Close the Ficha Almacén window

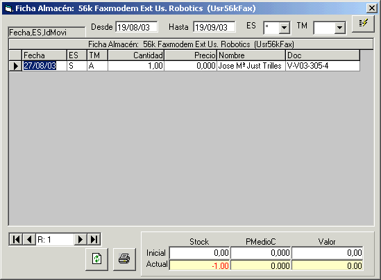click(x=372, y=8)
